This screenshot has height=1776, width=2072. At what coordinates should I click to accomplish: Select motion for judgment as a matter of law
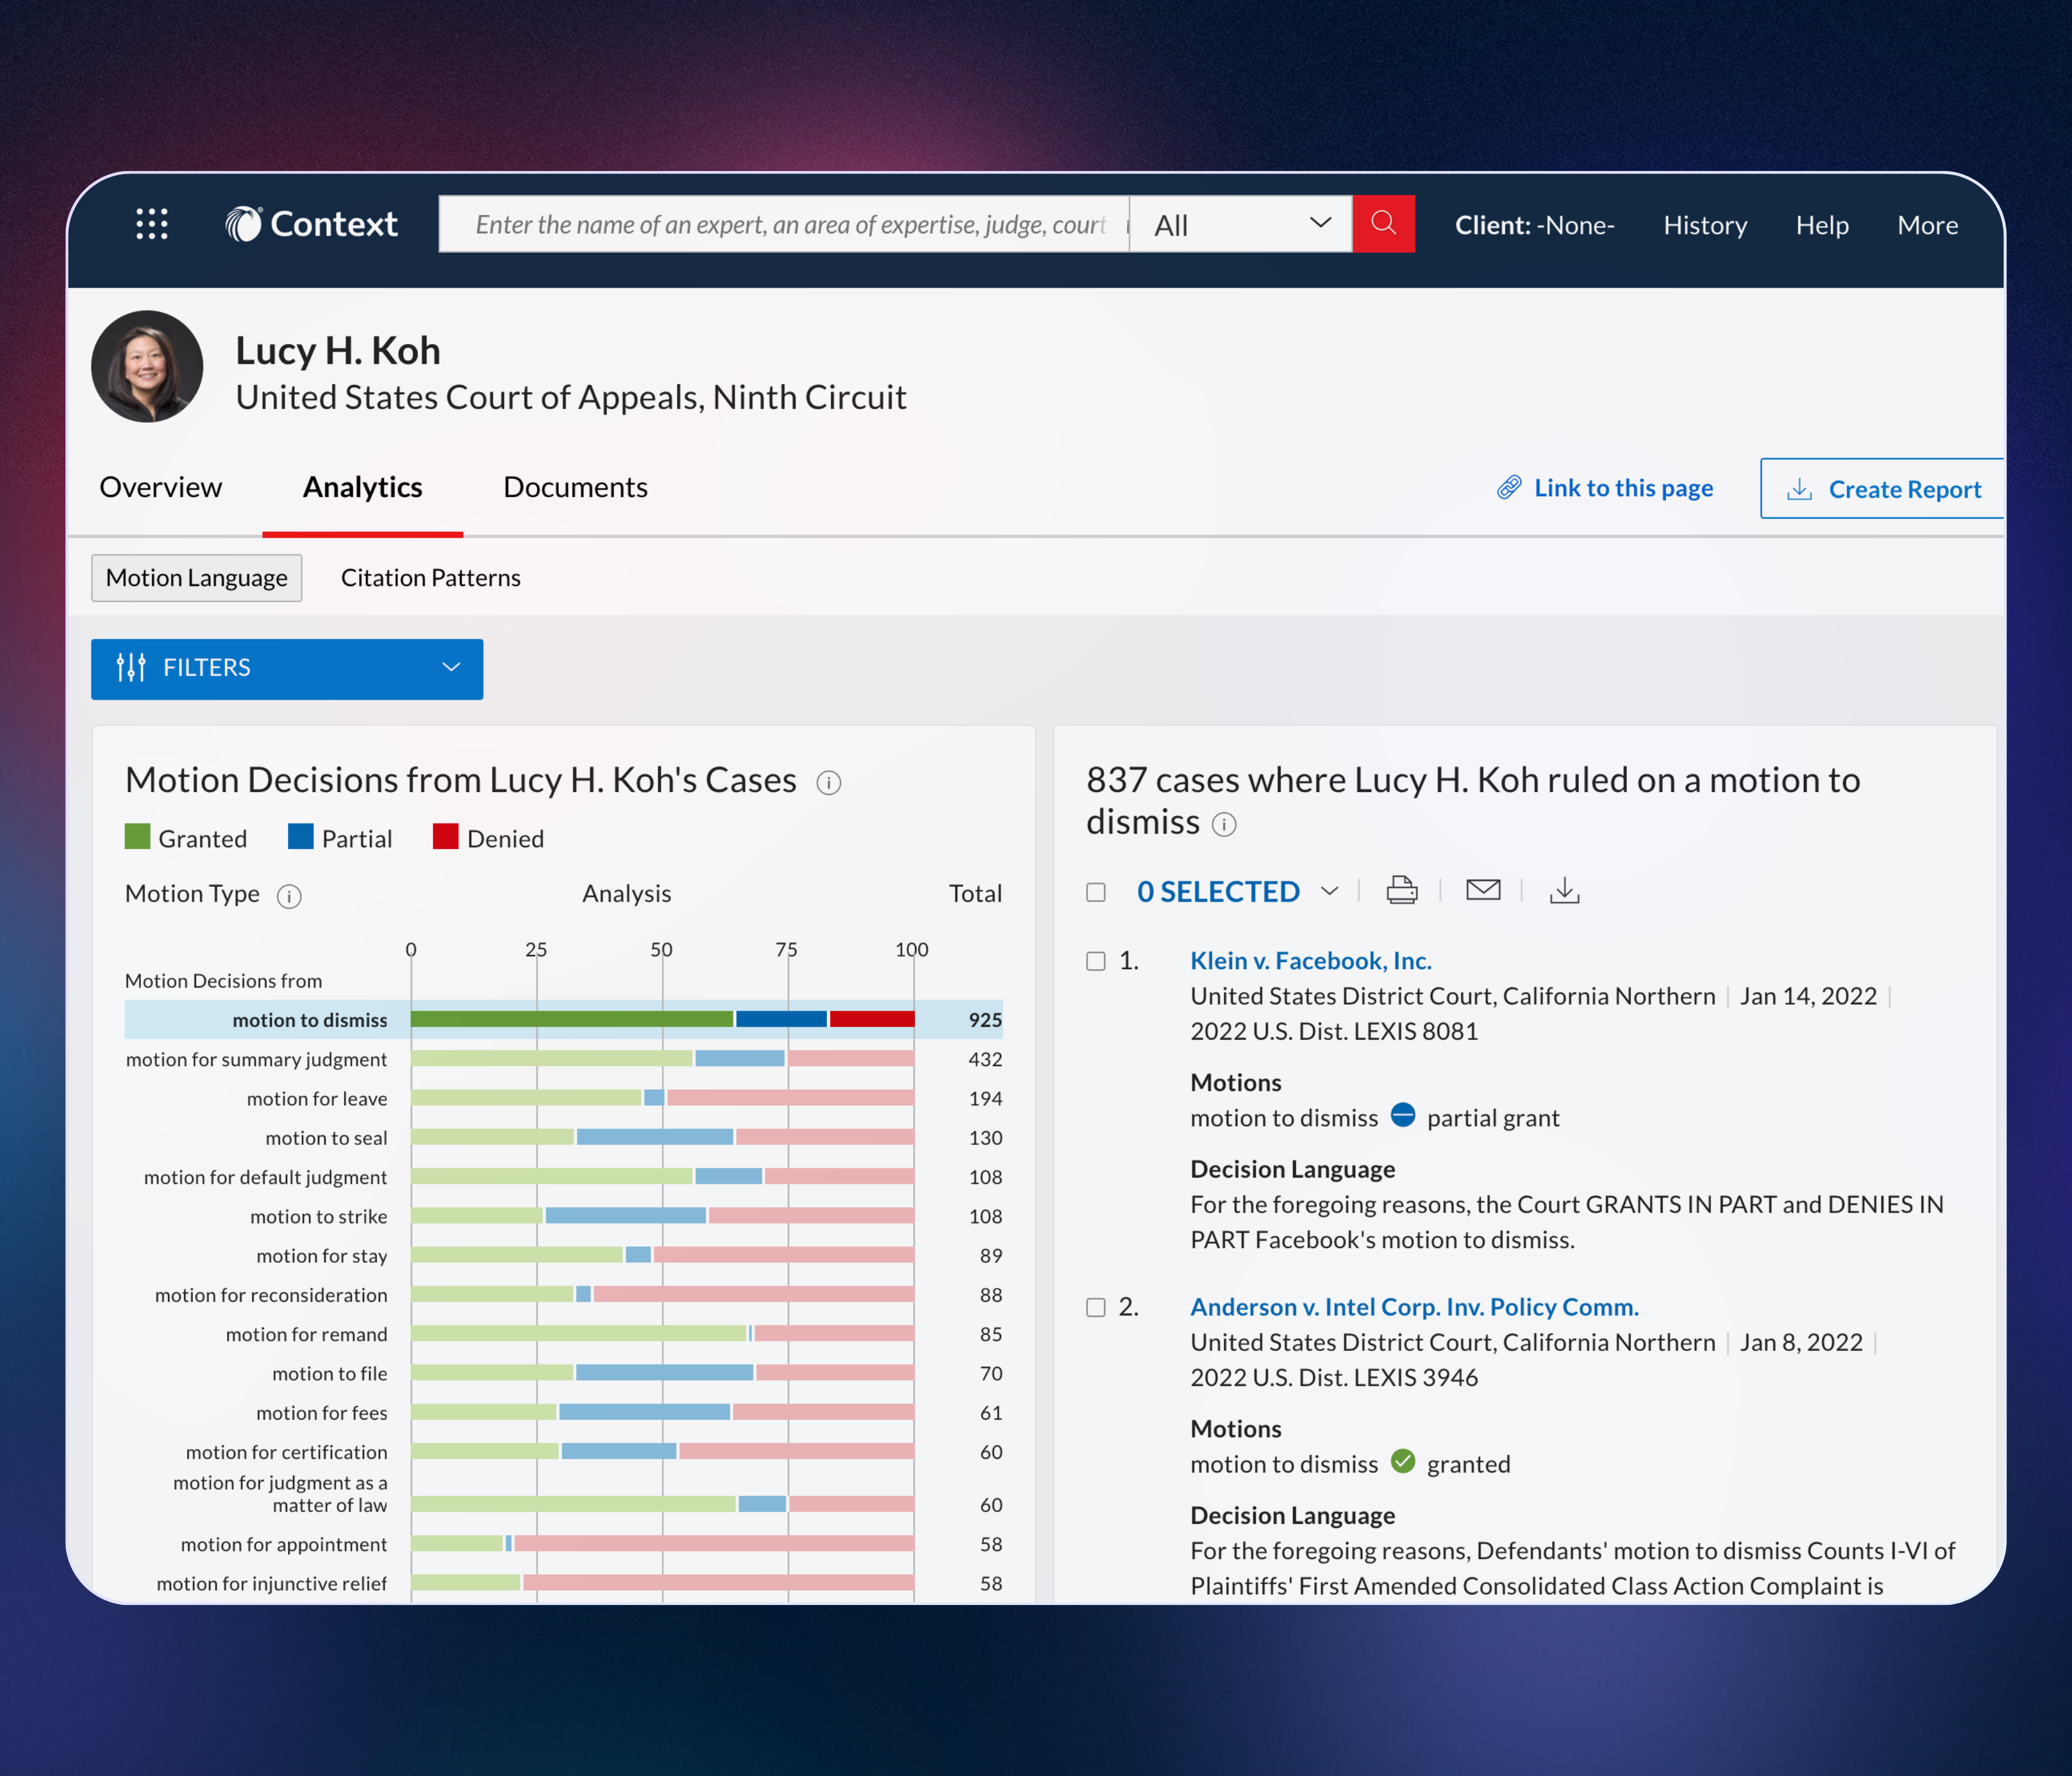pyautogui.click(x=563, y=1494)
